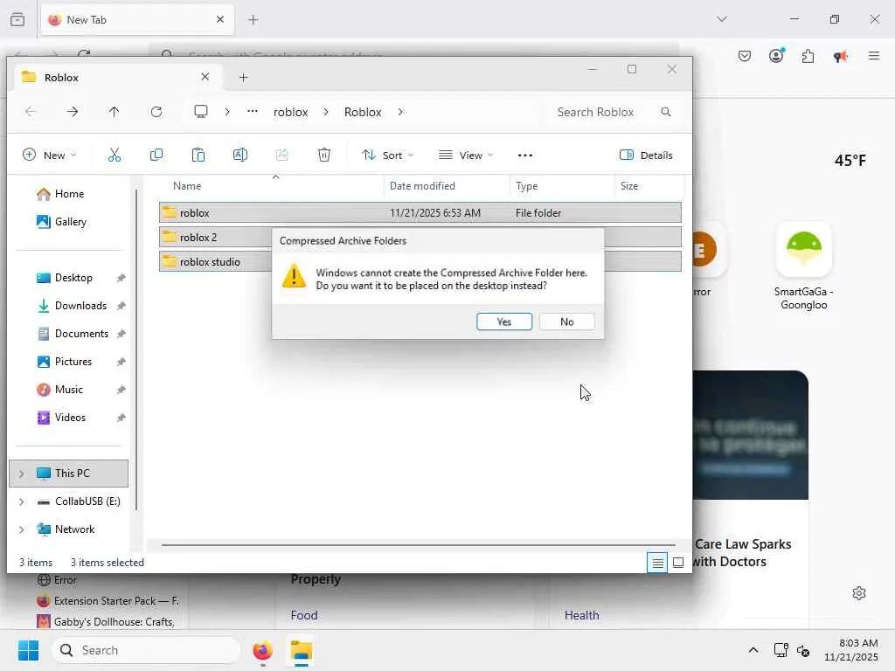Click Firefox Pocket save icon

[745, 56]
